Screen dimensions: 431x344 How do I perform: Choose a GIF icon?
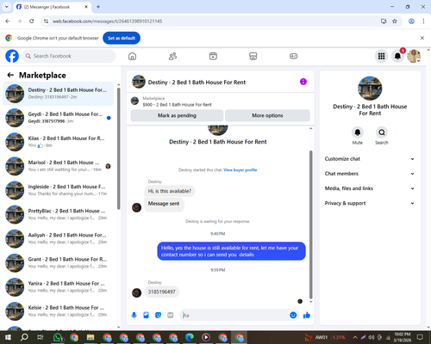(x=170, y=316)
